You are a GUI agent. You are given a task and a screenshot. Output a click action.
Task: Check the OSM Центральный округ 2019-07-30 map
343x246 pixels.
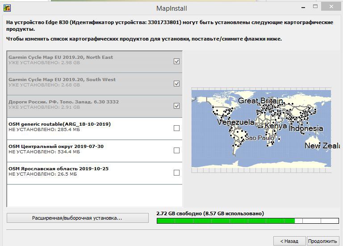coord(176,150)
